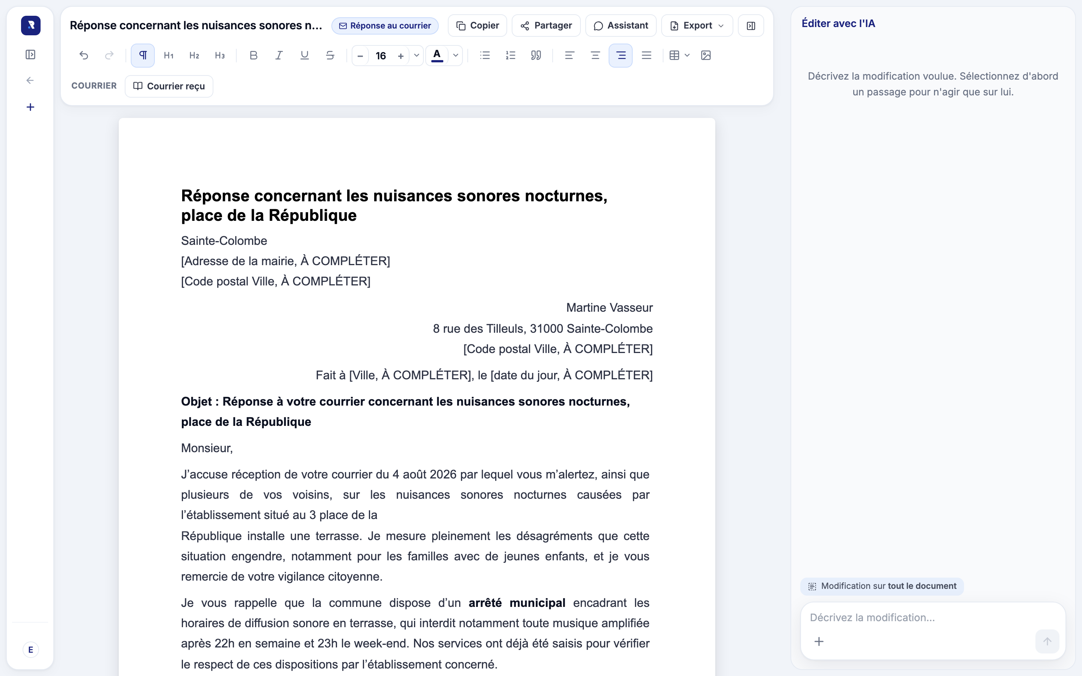Center align the text
This screenshot has height=676, width=1082.
[x=595, y=56]
